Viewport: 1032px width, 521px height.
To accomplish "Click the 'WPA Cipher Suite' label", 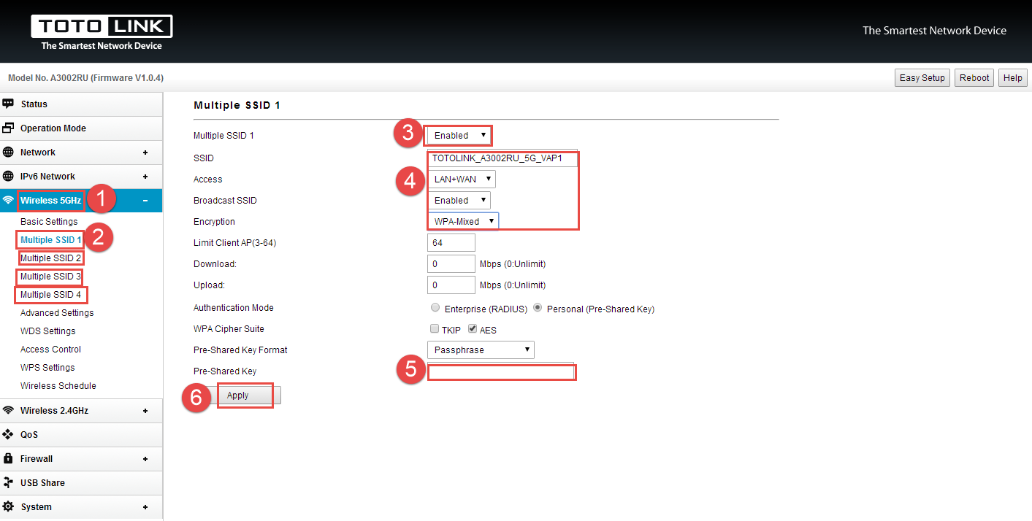I will click(229, 329).
